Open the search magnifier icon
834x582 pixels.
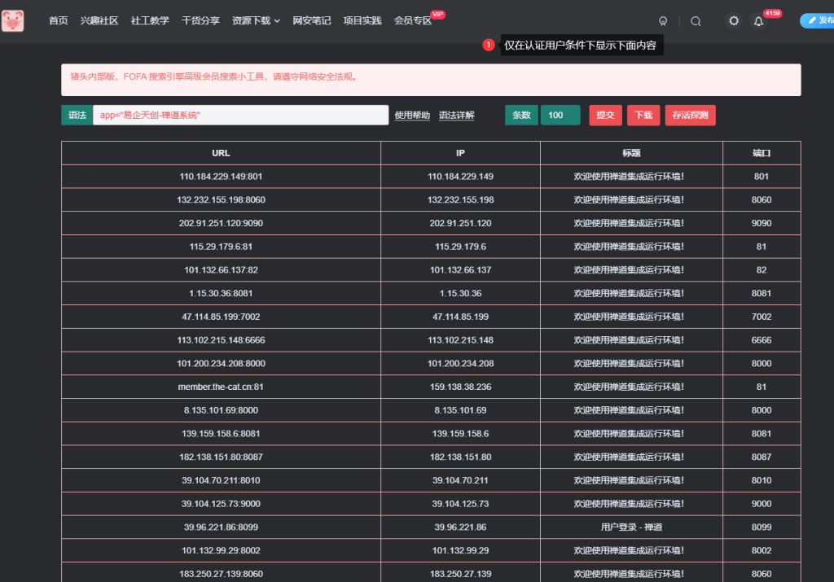tap(696, 21)
